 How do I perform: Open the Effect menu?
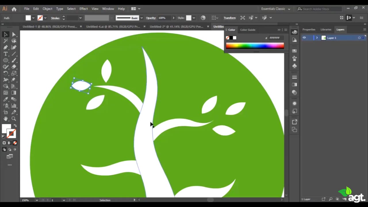coord(83,9)
